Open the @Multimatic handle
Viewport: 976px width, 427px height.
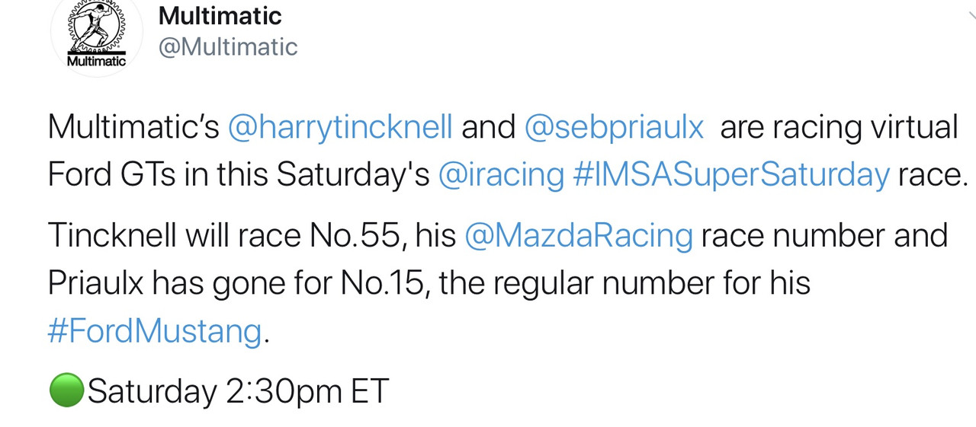227,47
